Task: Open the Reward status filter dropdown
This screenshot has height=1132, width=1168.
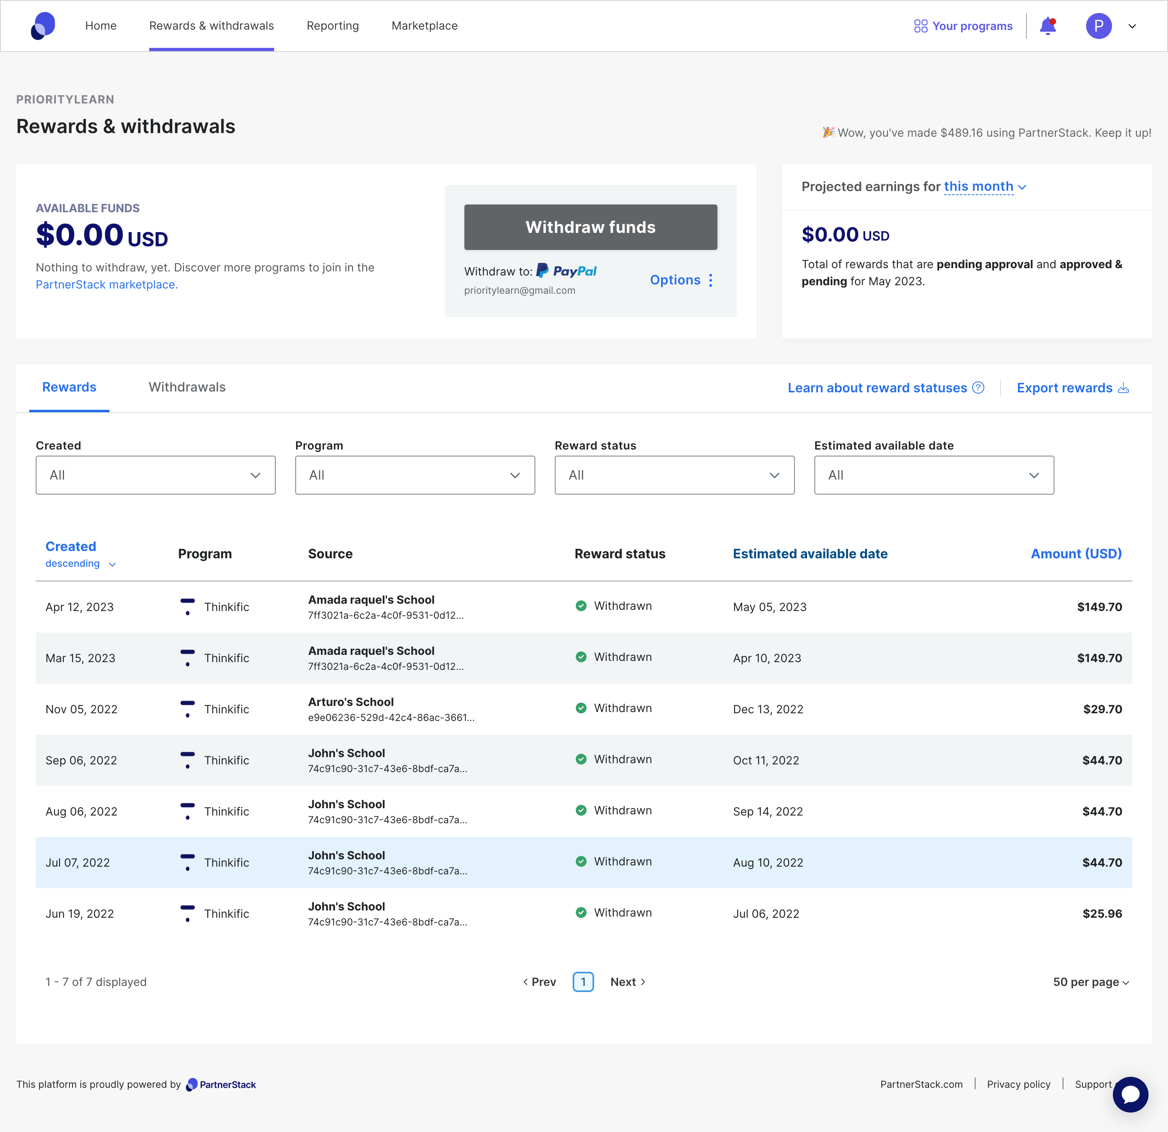Action: (x=674, y=475)
